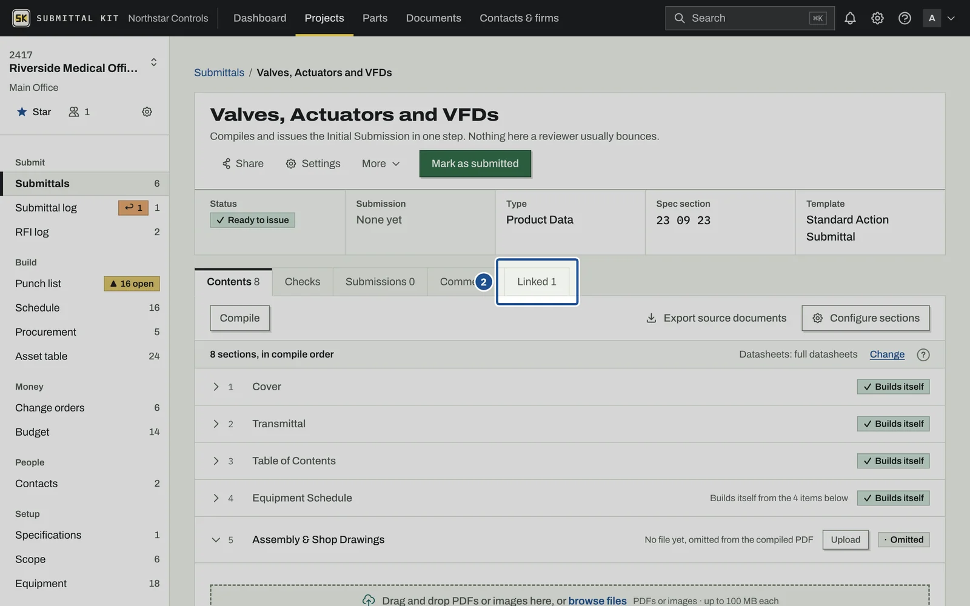
Task: Expand the Table of Contents section
Action: tap(216, 461)
